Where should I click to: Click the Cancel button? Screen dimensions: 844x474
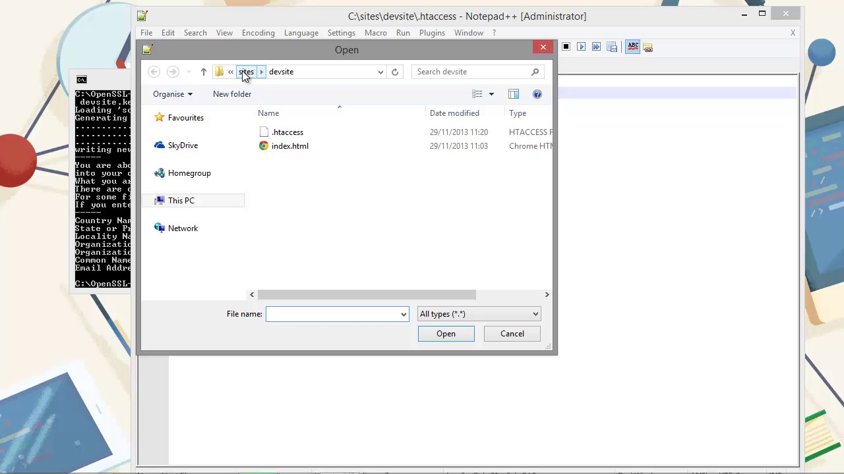(512, 334)
